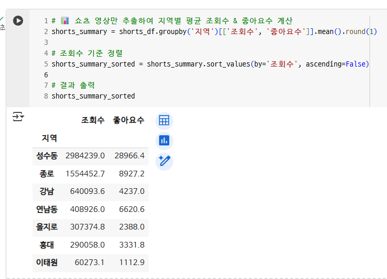Image resolution: width=387 pixels, height=279 pixels.
Task: Place cursor in line 5 sort_values statement
Action: [211, 64]
